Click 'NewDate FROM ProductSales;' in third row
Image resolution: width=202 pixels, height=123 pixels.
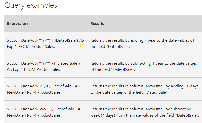[x=34, y=92]
